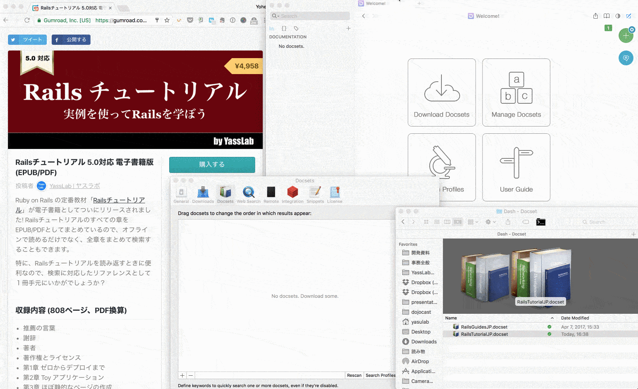638x389 pixels.
Task: Open the License preferences tab
Action: [x=335, y=194]
